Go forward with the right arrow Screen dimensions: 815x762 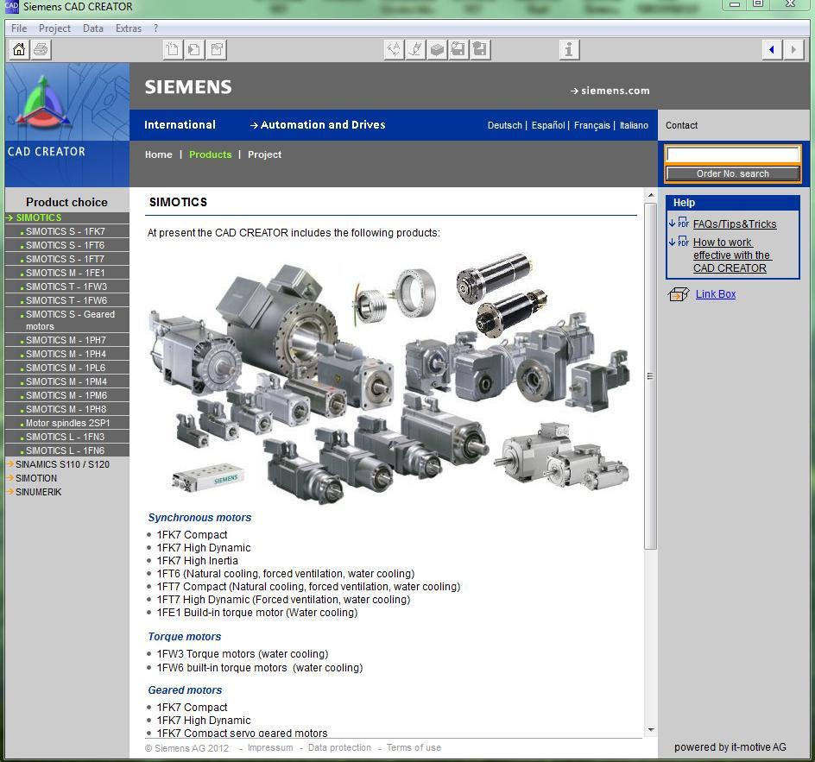click(793, 50)
